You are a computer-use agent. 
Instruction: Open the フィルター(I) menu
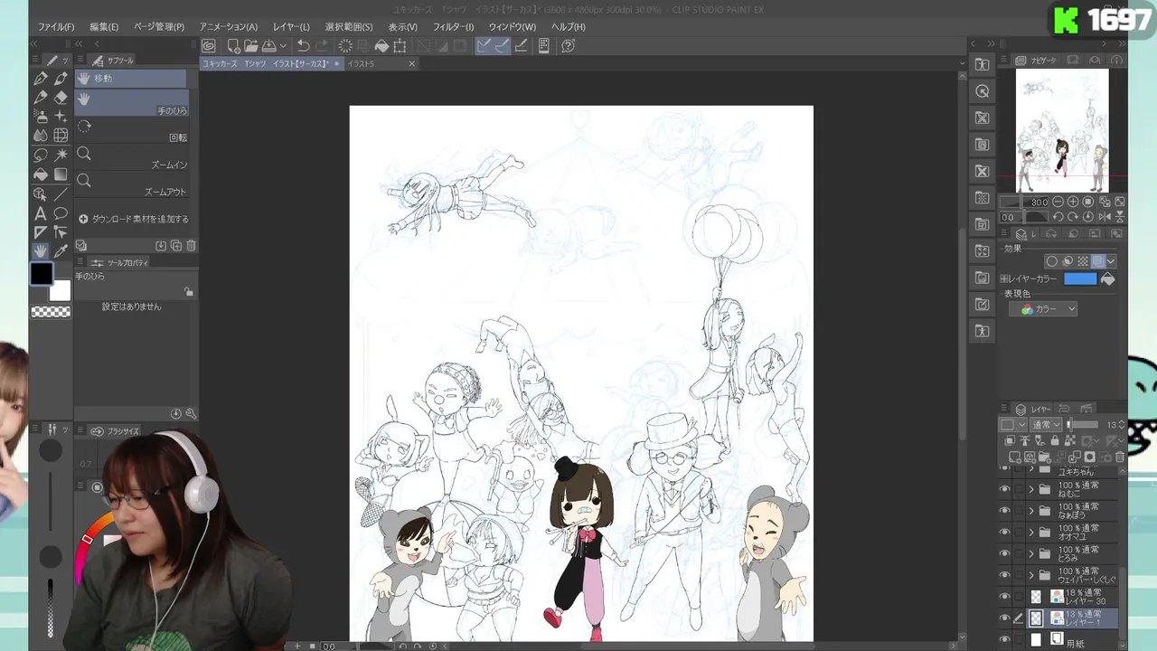pos(453,27)
